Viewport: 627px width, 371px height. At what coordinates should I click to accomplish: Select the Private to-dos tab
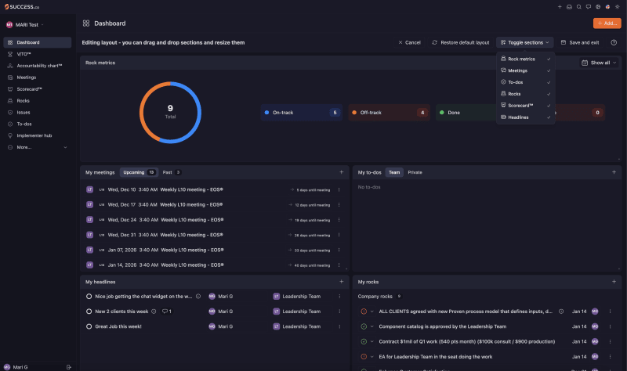[415, 172]
